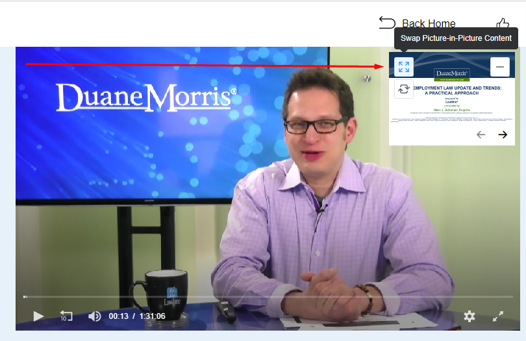
Task: Enter fullscreen video mode
Action: [498, 316]
